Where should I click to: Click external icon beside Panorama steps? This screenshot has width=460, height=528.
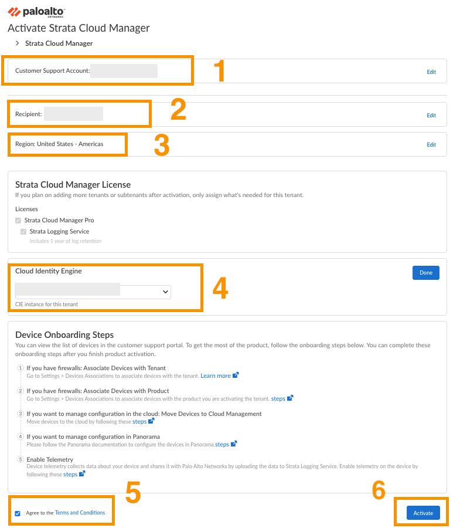point(234,444)
